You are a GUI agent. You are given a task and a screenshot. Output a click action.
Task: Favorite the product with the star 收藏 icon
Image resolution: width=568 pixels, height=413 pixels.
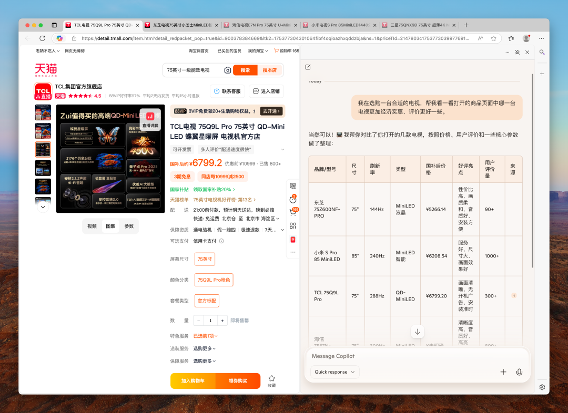(272, 381)
